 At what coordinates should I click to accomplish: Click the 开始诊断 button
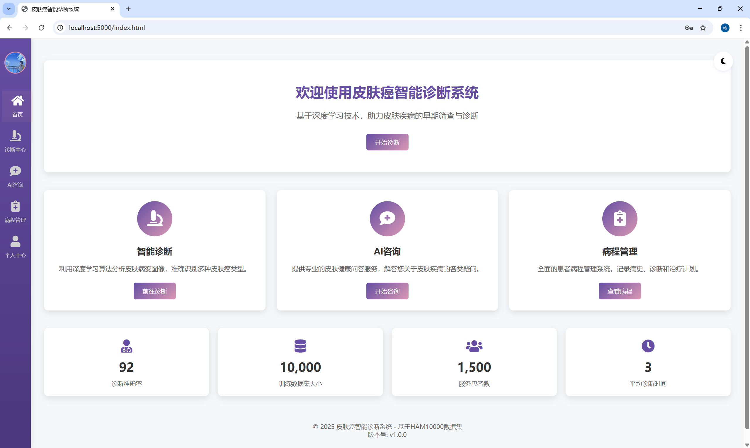(387, 142)
